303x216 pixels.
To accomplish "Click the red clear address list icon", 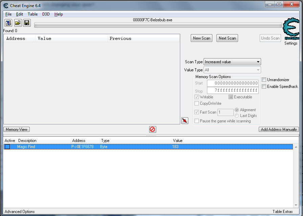I will click(153, 129).
